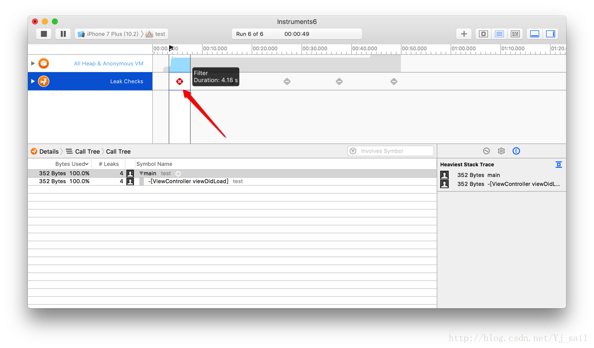Select the All Heap & Anonymous VM label

(108, 64)
